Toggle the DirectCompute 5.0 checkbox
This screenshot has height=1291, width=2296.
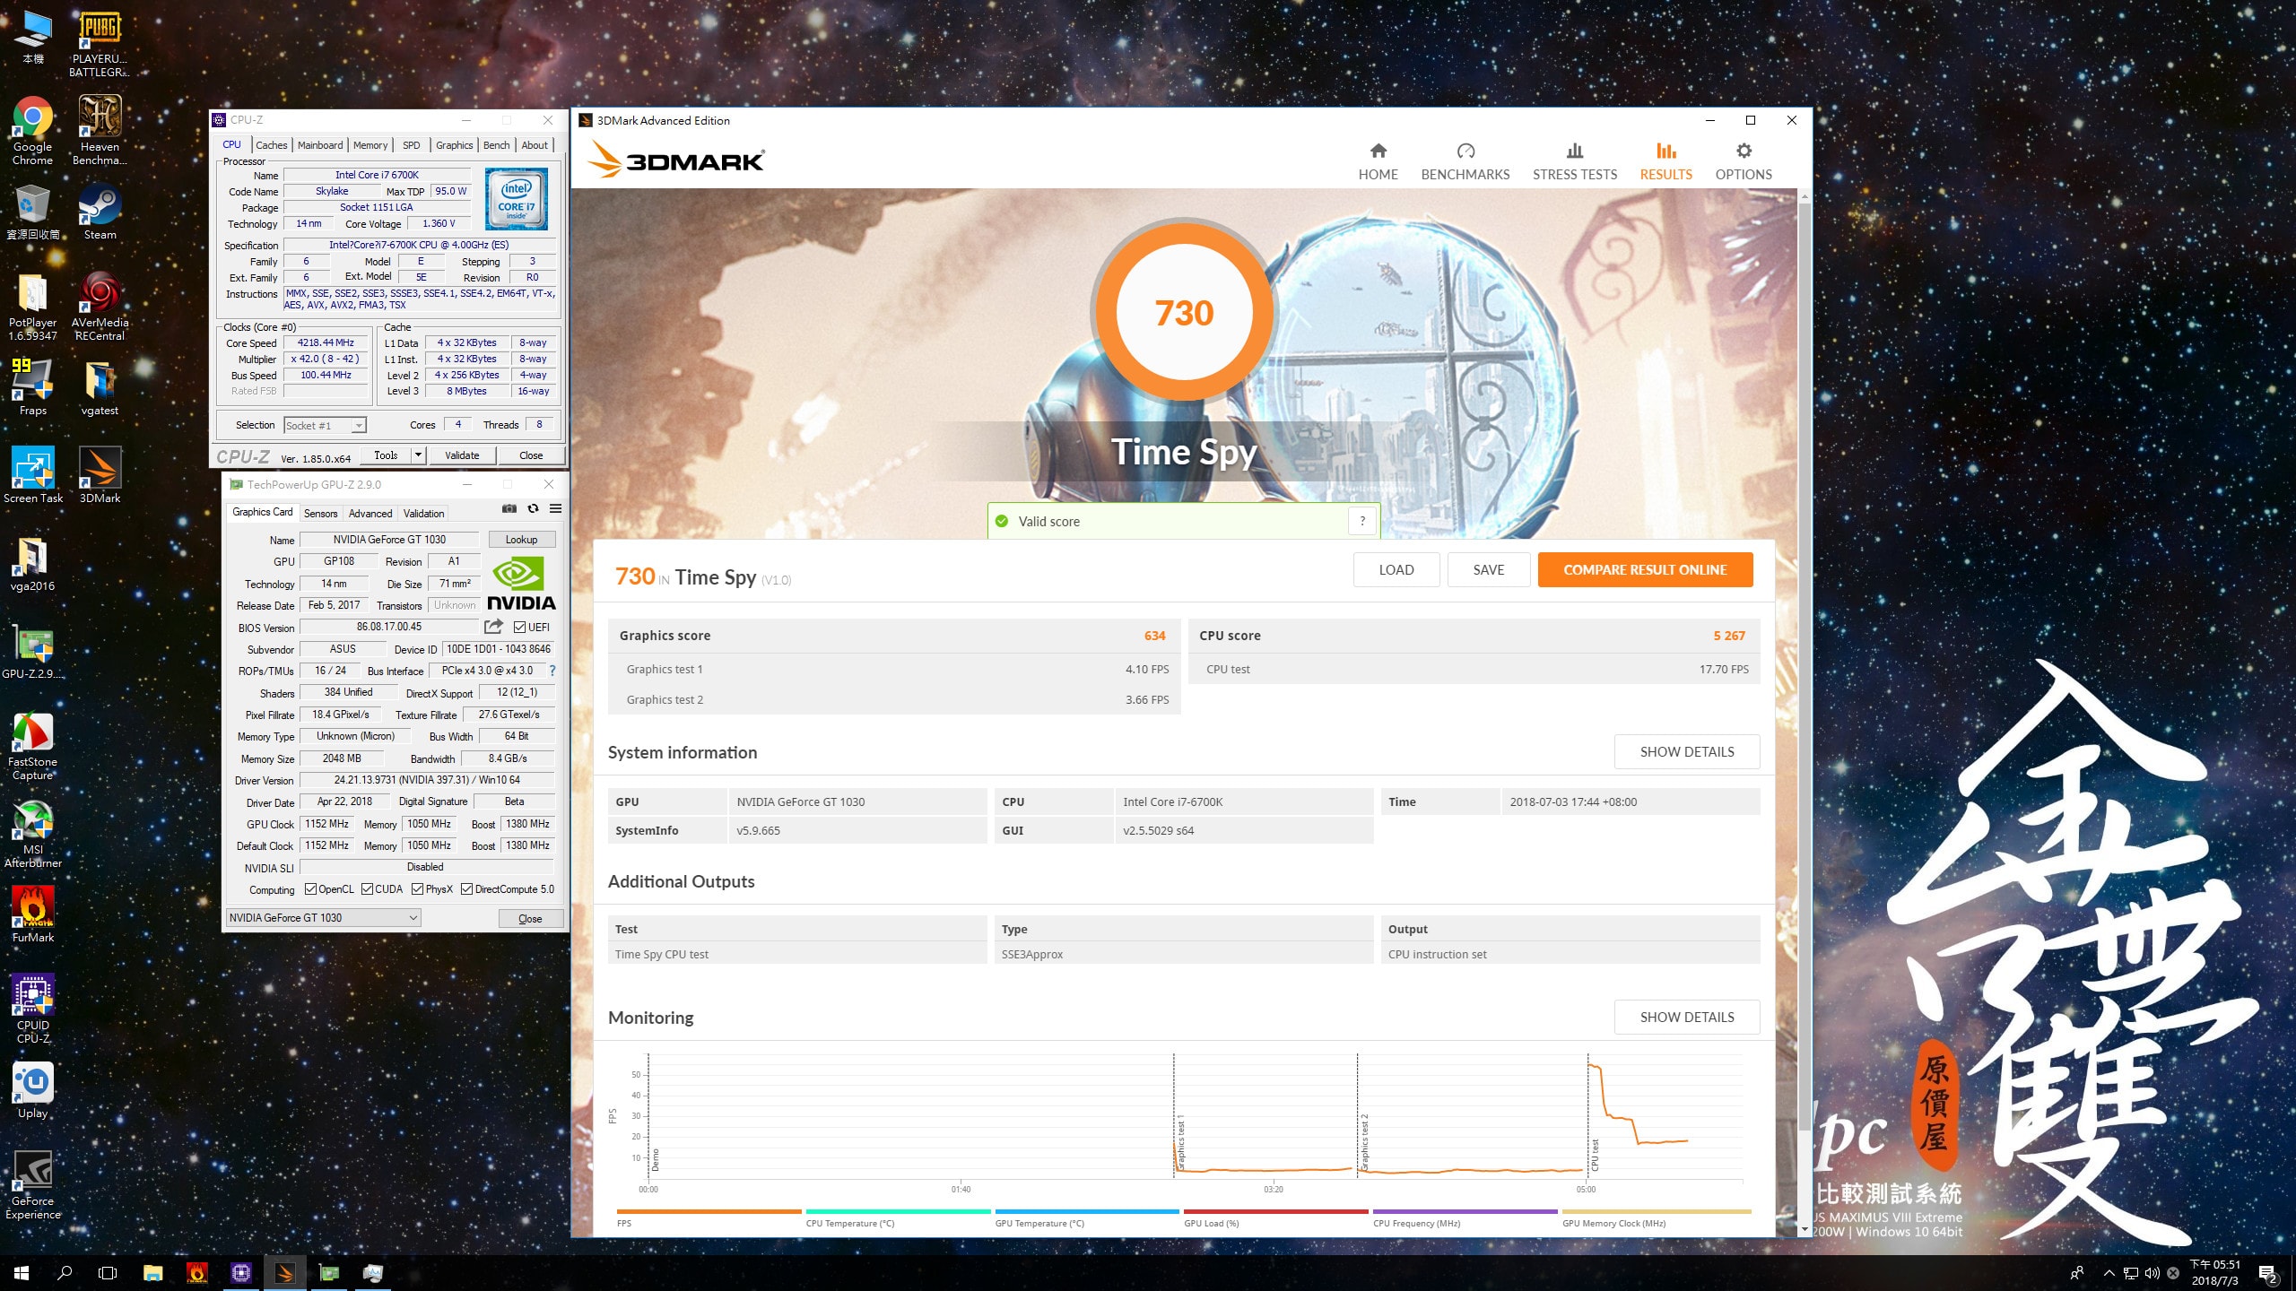pyautogui.click(x=466, y=889)
